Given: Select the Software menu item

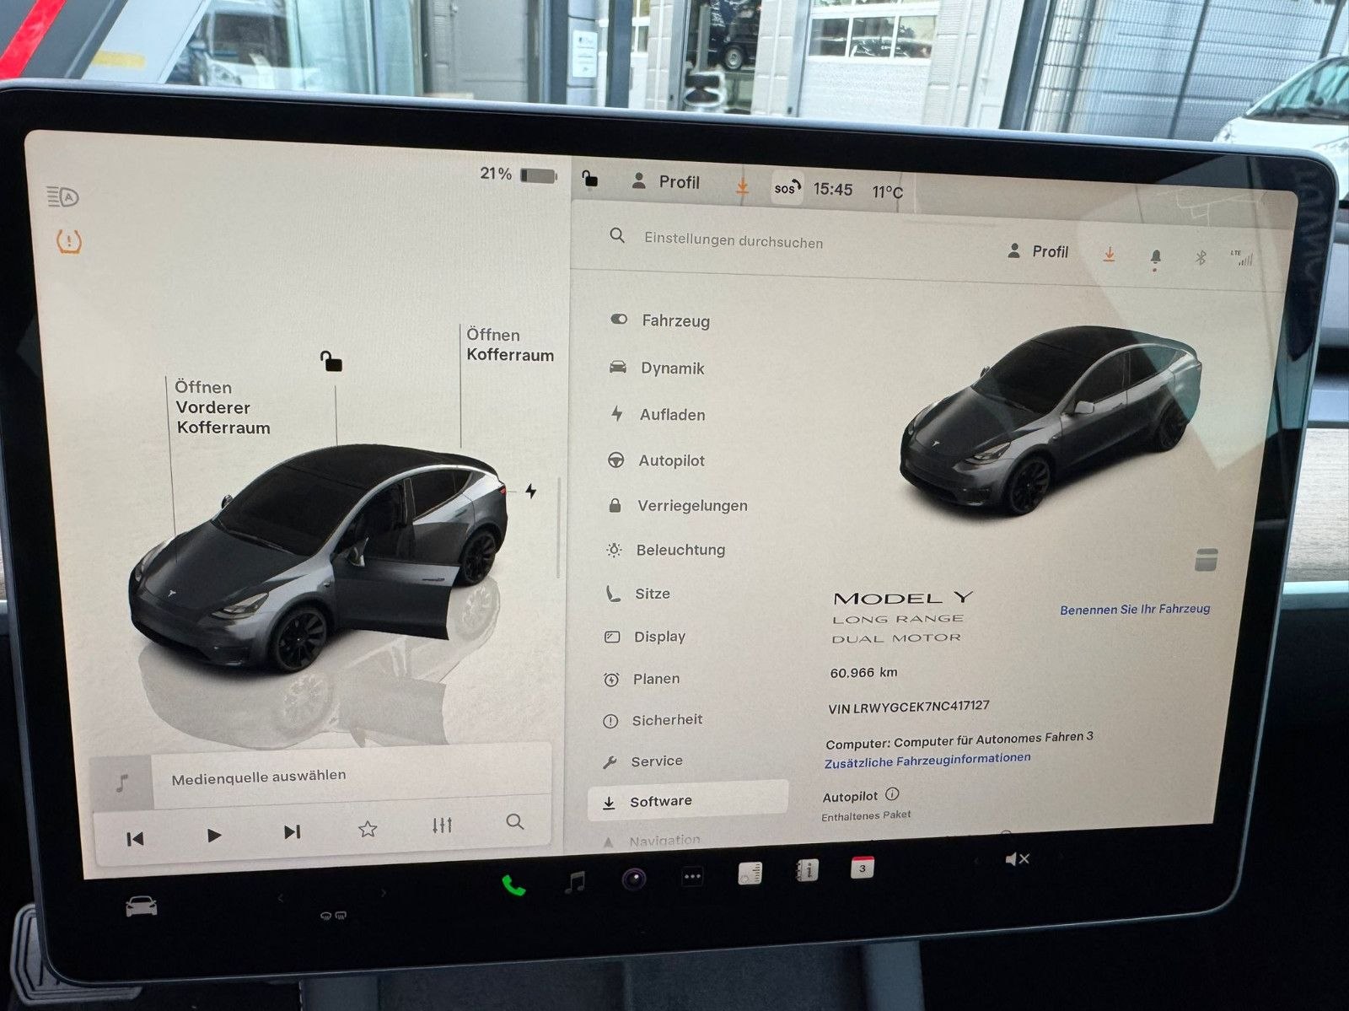Looking at the screenshot, I should pyautogui.click(x=660, y=801).
